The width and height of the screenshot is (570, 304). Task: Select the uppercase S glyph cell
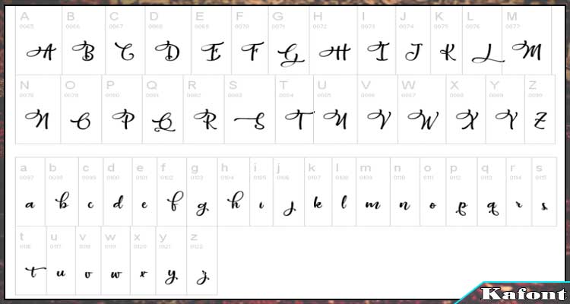tap(250, 109)
